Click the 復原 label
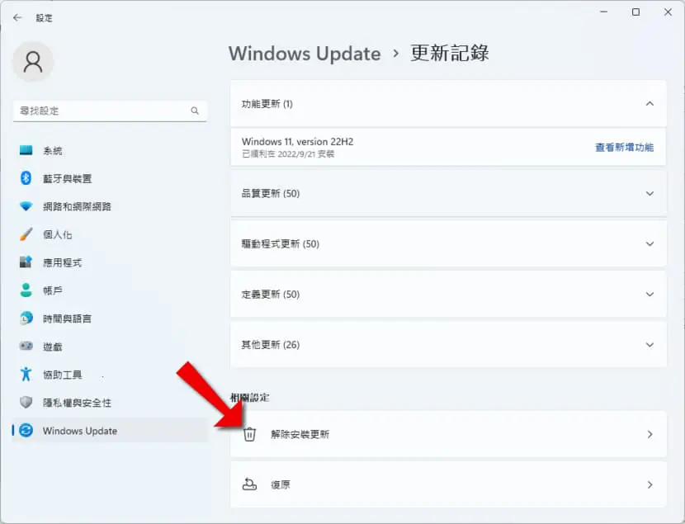Screen dimensions: 685x524 point(281,484)
